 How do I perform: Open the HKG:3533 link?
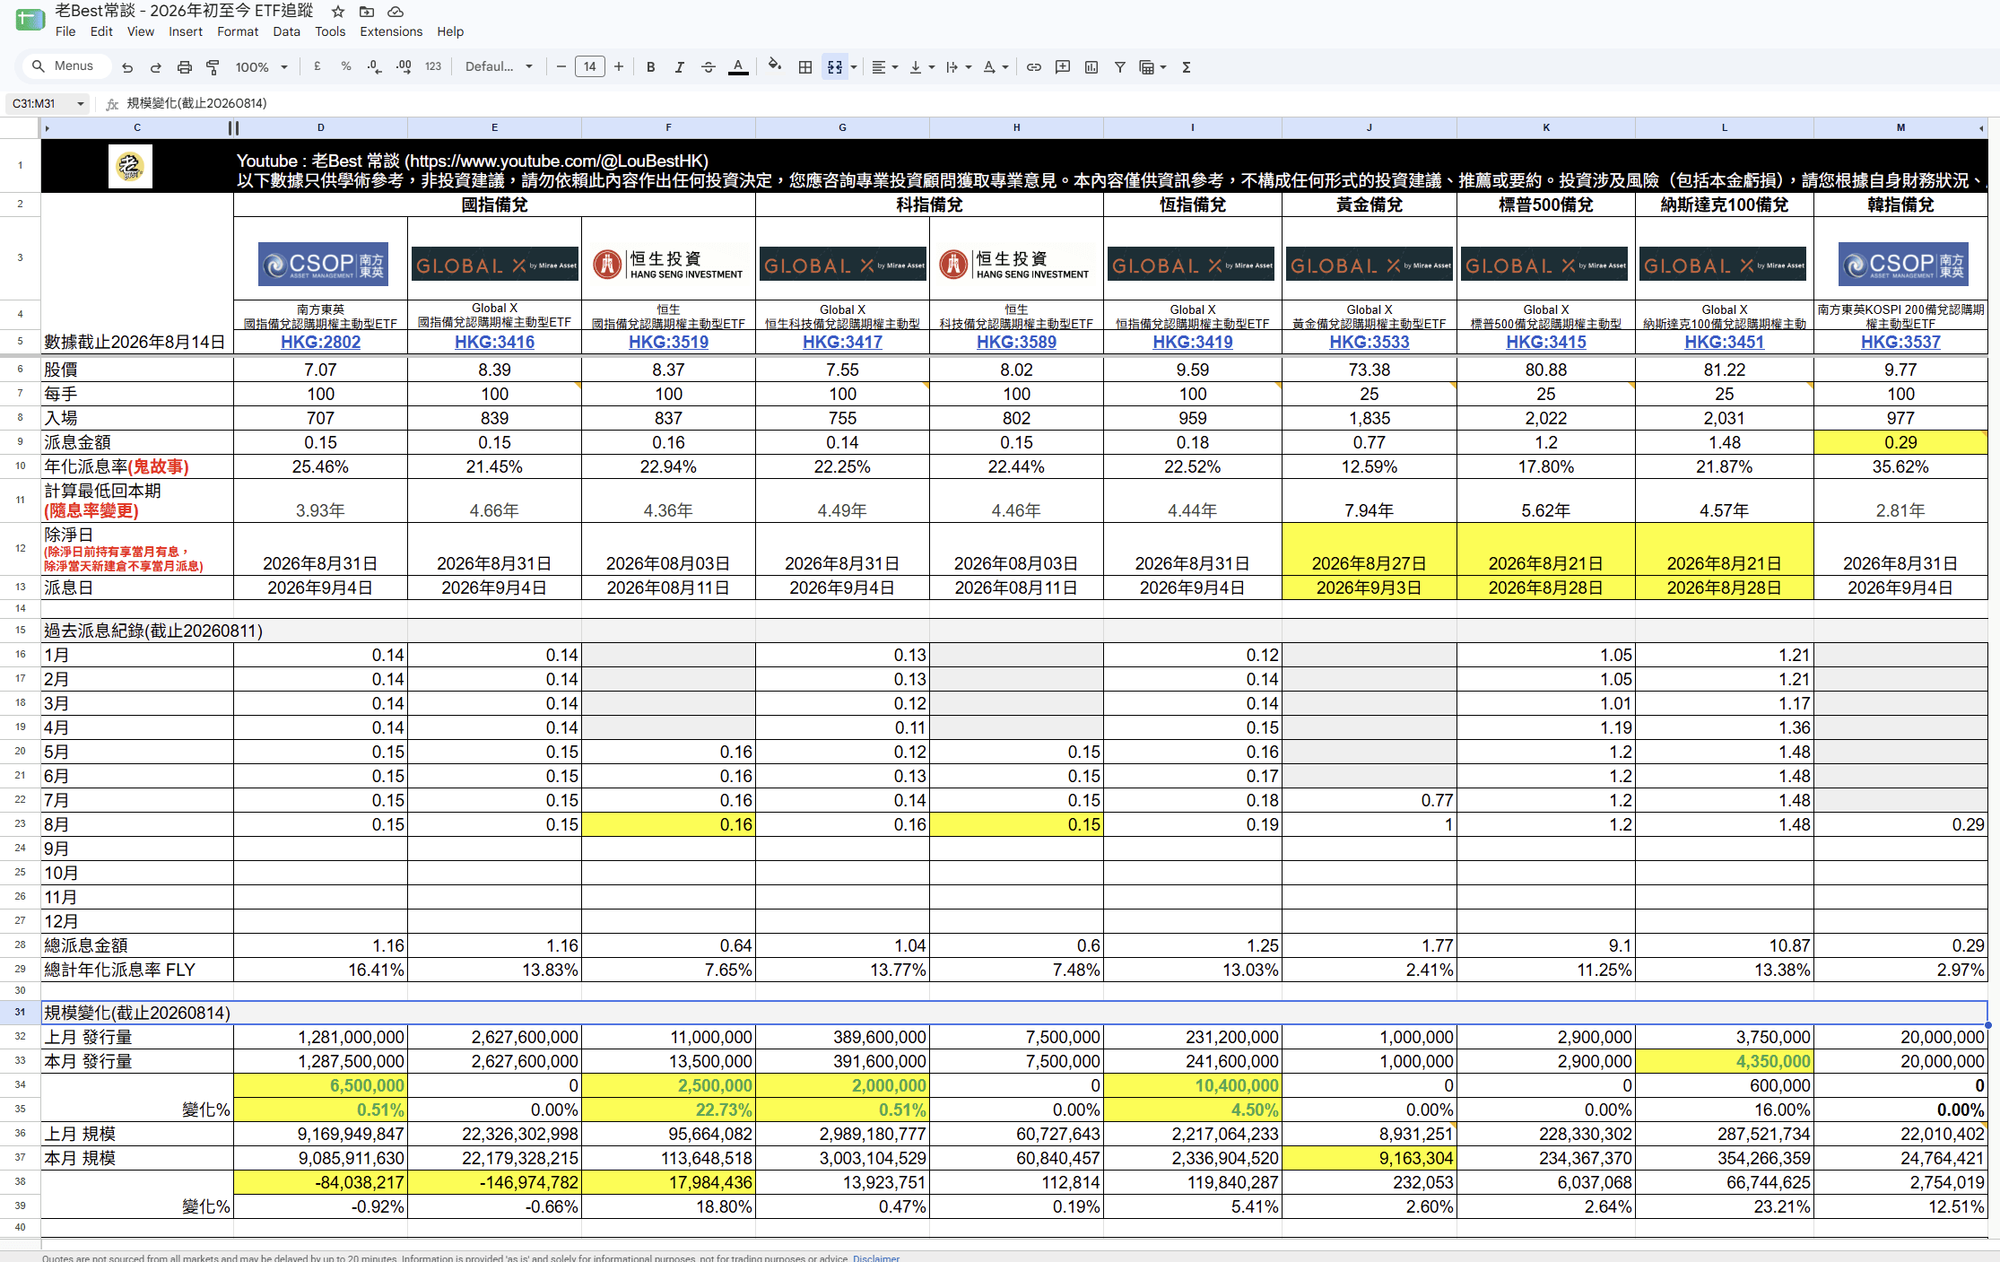[x=1369, y=342]
